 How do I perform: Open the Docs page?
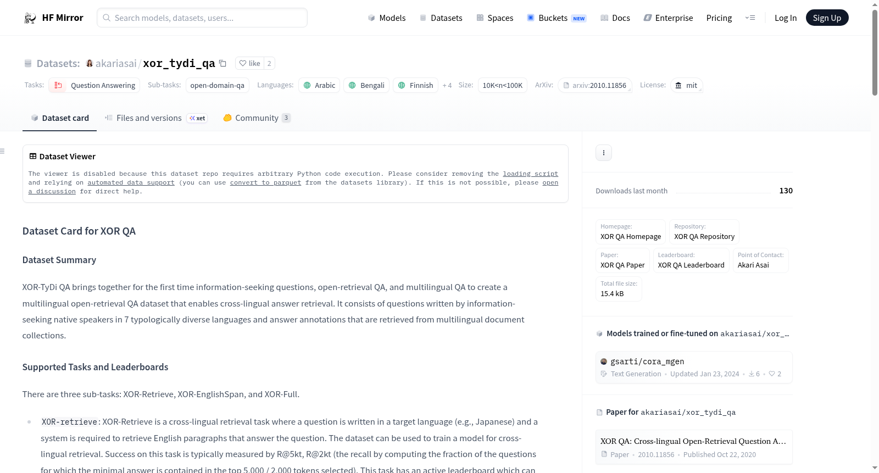pyautogui.click(x=615, y=18)
